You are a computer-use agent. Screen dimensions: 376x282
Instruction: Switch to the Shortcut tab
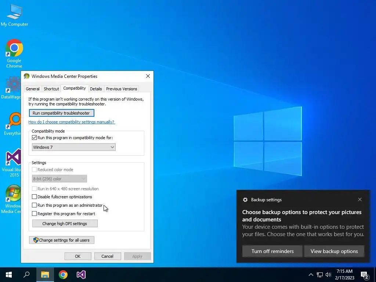pyautogui.click(x=51, y=89)
